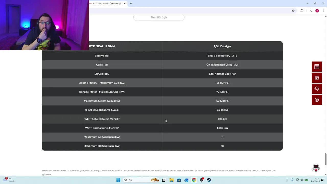Open the weather widget 5°C Bulutlu

pos(9,180)
